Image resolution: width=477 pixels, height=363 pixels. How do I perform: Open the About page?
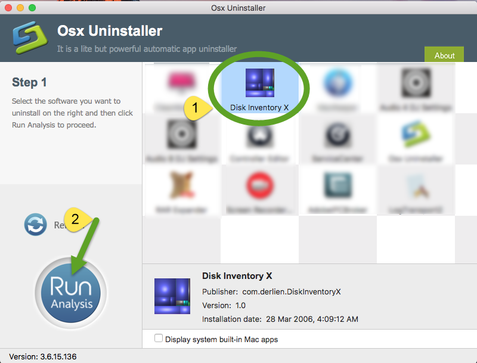[x=444, y=55]
